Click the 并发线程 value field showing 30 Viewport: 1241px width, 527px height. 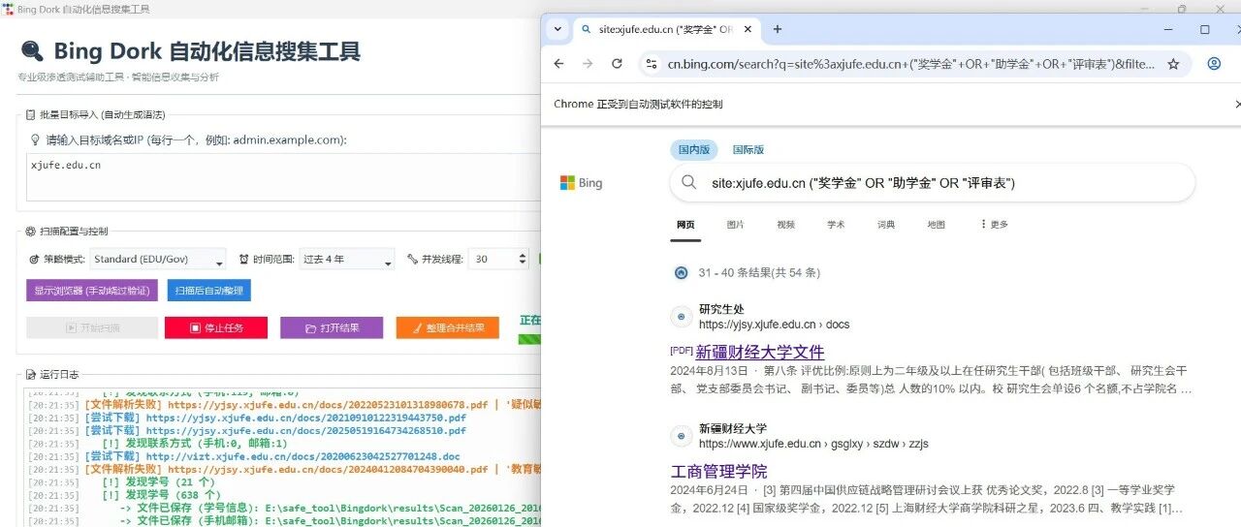[498, 260]
